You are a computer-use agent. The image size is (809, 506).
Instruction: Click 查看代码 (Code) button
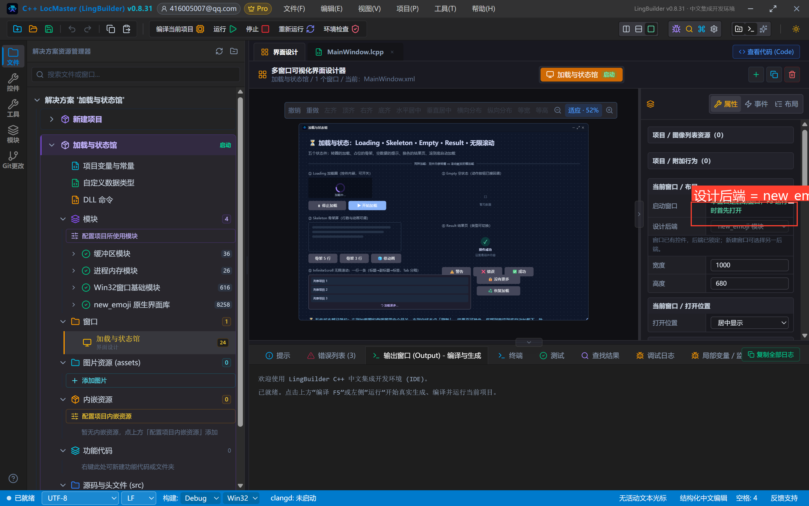[x=766, y=52]
